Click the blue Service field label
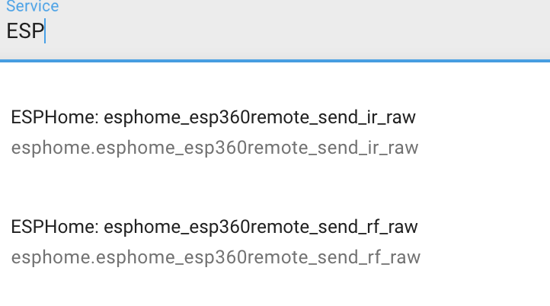The image size is (550, 306). pos(33,7)
